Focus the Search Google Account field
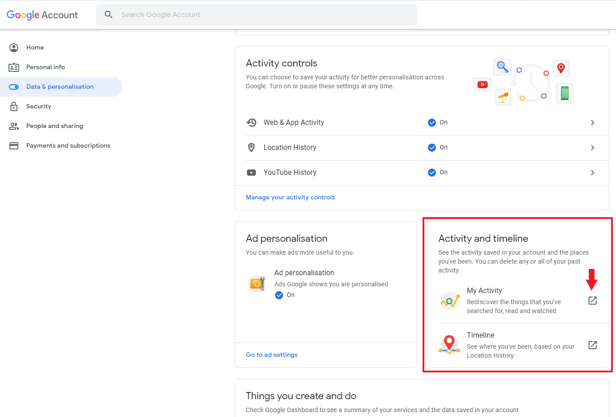This screenshot has height=417, width=616. tap(263, 15)
